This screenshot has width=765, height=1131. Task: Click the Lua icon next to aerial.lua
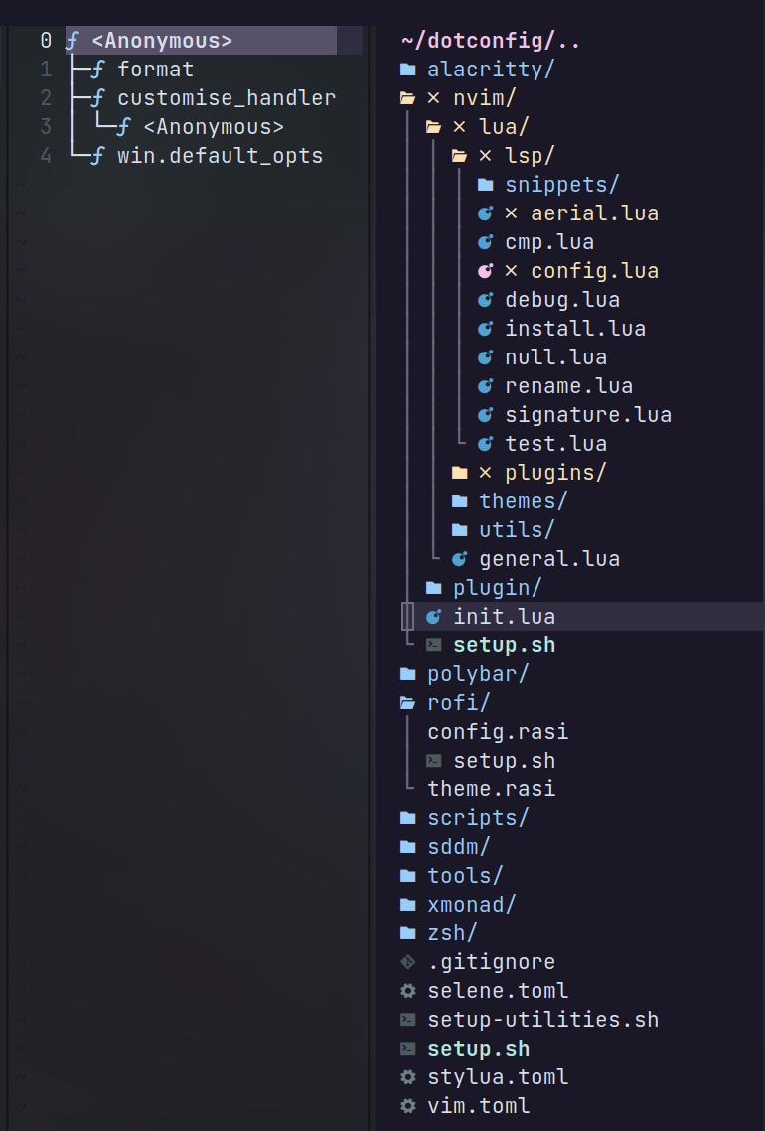484,212
